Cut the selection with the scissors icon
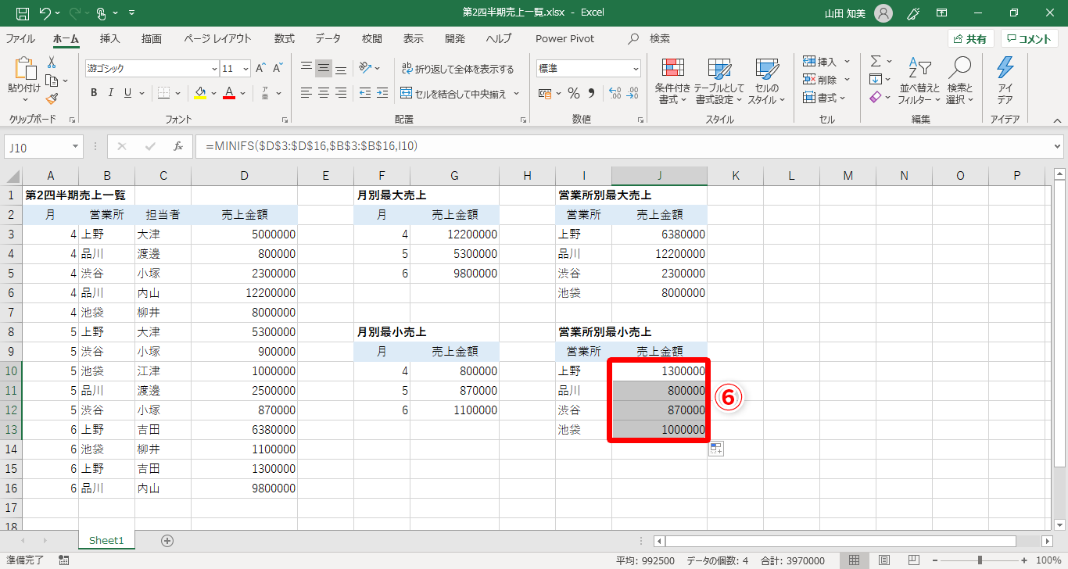Viewport: 1068px width, 569px height. click(52, 63)
